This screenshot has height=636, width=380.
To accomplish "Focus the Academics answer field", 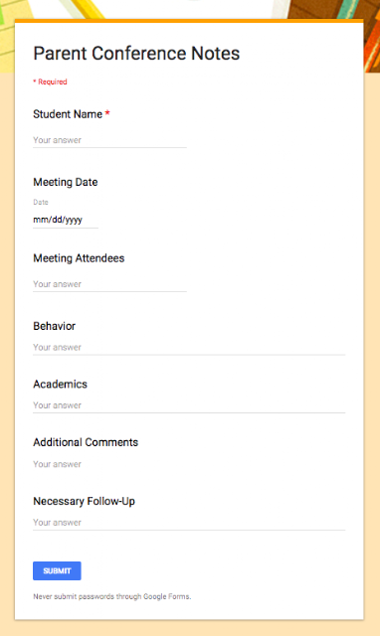I will tap(189, 405).
